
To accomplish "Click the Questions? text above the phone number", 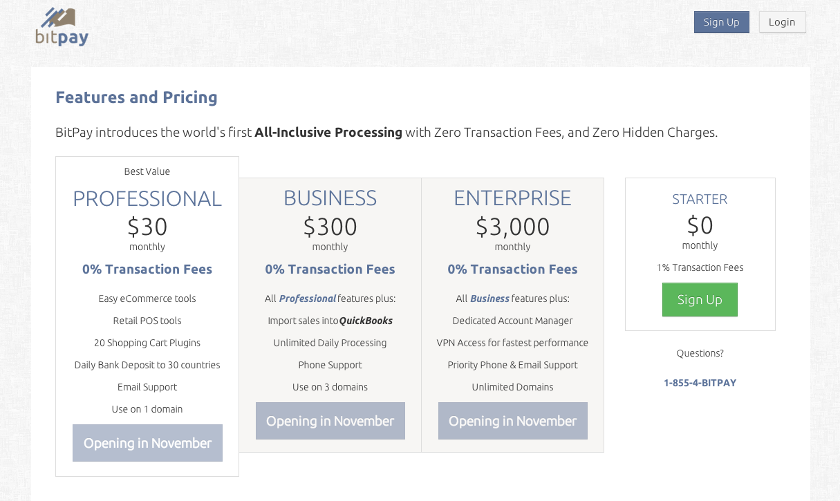I will coord(700,352).
